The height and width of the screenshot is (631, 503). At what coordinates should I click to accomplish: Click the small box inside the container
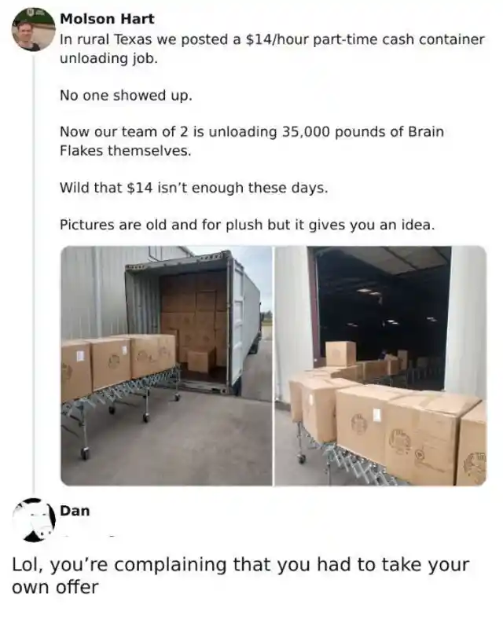click(201, 360)
